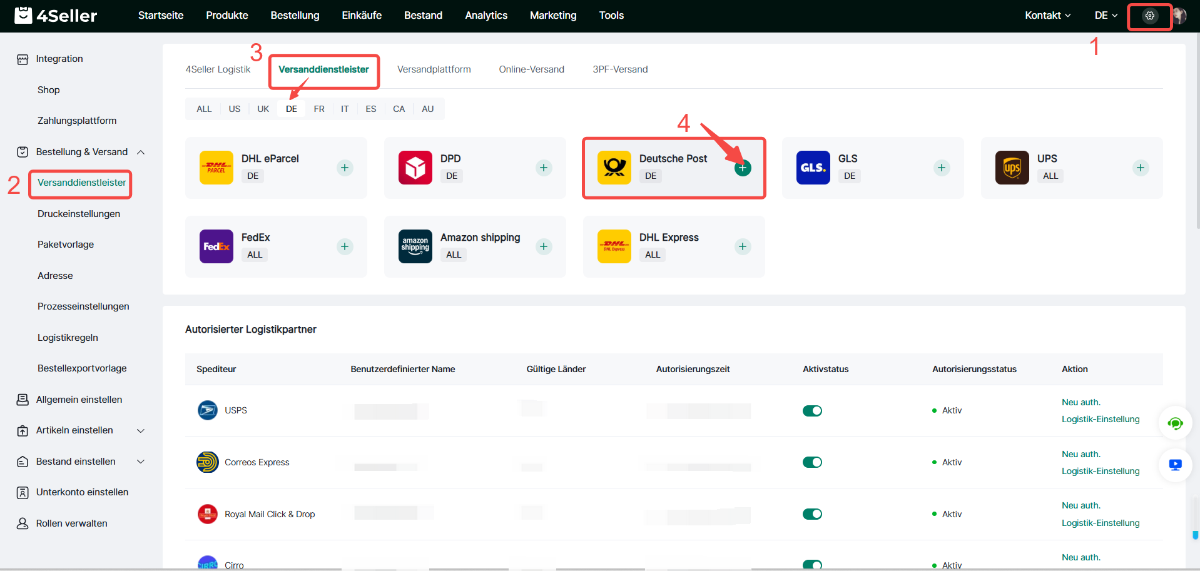Open the green chat support icon
Viewport: 1200px width, 571px height.
tap(1175, 423)
